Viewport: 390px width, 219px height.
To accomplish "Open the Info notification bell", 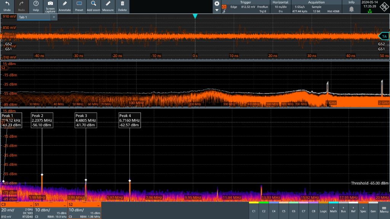I will tap(351, 9).
